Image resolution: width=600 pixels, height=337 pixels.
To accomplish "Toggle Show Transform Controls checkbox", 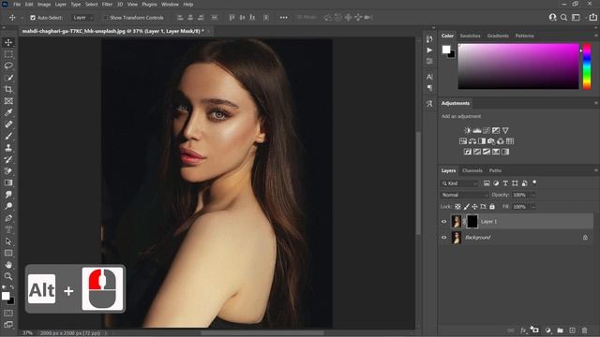I will click(105, 18).
